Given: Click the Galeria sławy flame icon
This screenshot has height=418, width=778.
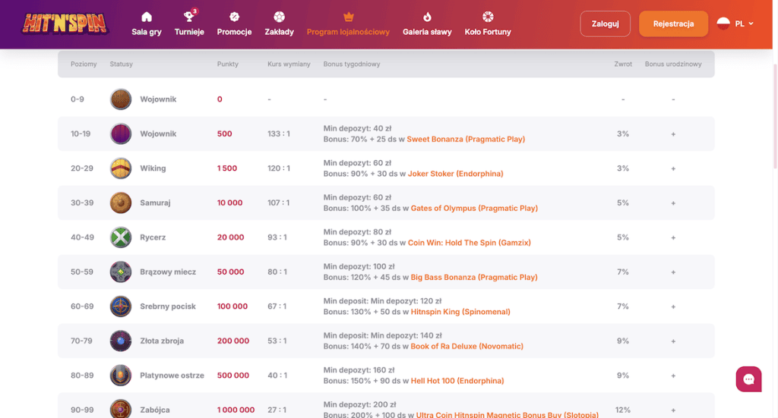Looking at the screenshot, I should pyautogui.click(x=427, y=17).
